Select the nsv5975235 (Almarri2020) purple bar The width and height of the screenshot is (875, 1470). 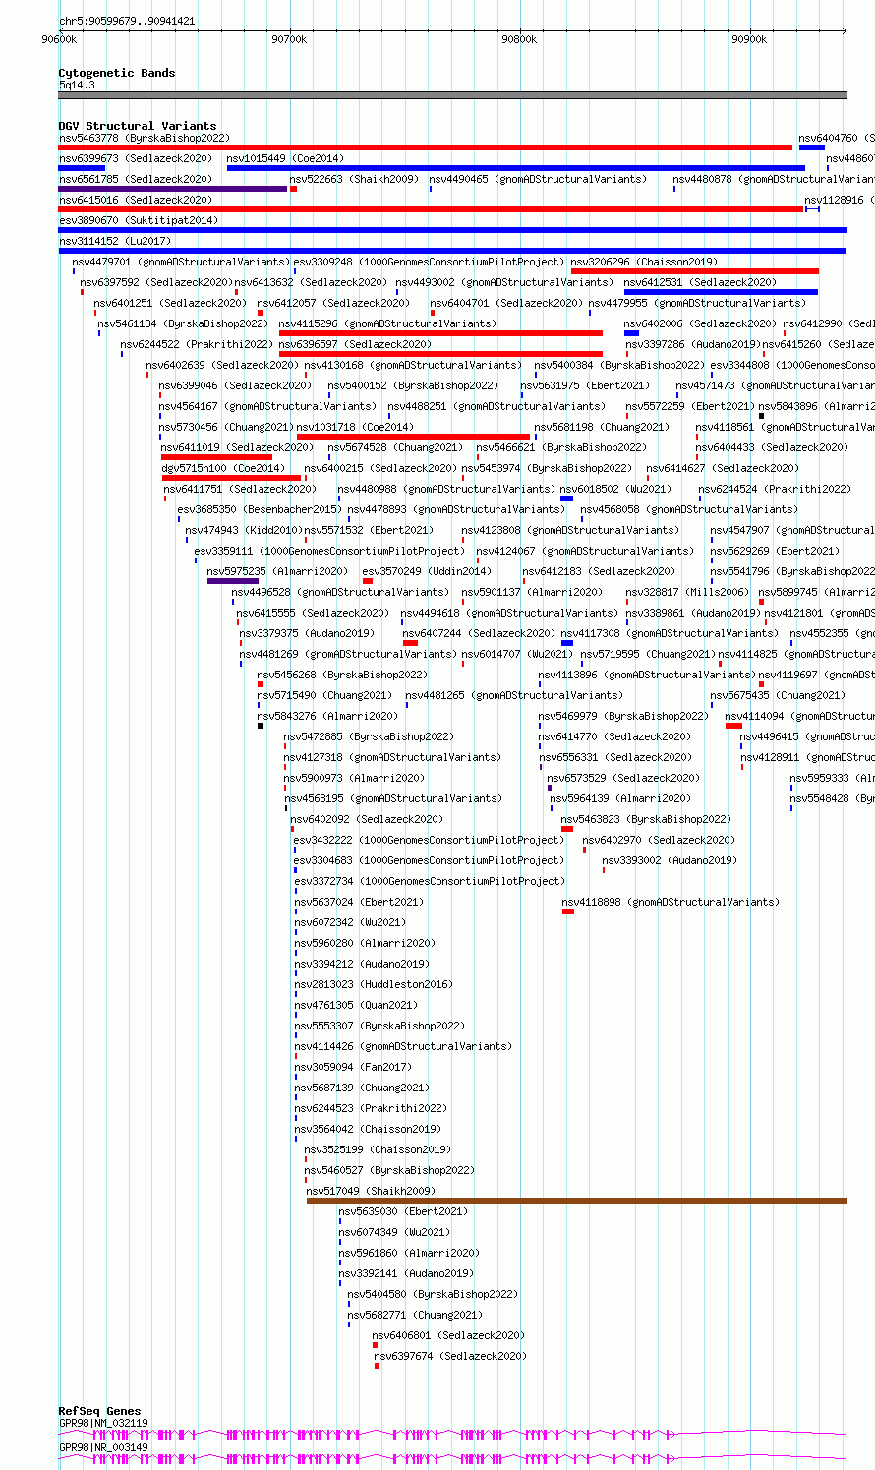[233, 581]
